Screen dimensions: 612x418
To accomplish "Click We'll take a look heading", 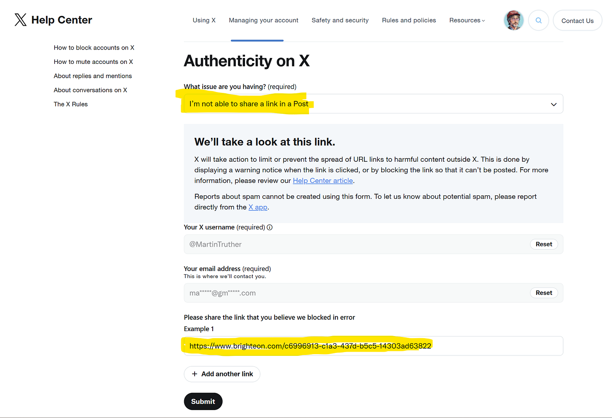I will coord(265,142).
